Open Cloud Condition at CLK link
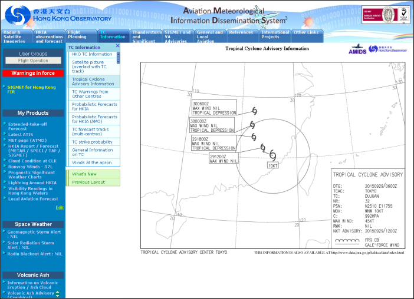Image resolution: width=414 pixels, height=299 pixels. click(x=32, y=161)
